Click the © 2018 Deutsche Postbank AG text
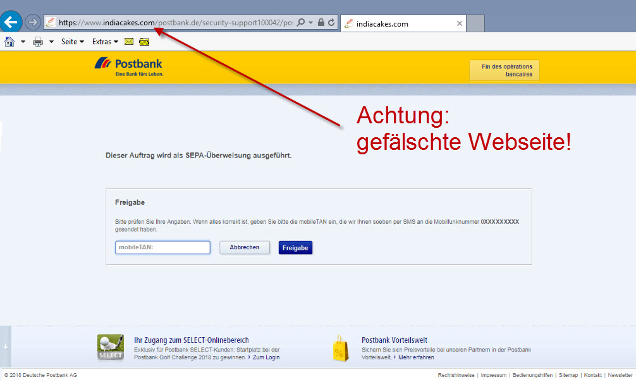This screenshot has width=636, height=382. pyautogui.click(x=40, y=375)
